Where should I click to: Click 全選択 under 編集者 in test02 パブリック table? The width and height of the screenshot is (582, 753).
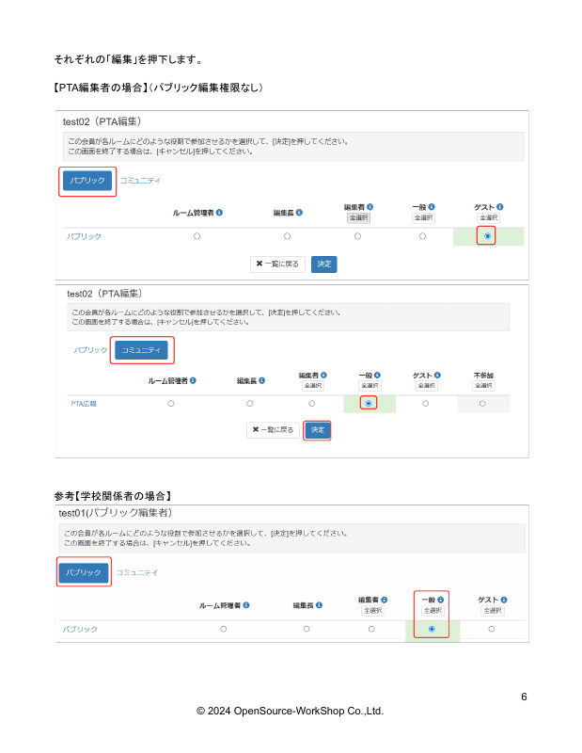(358, 217)
